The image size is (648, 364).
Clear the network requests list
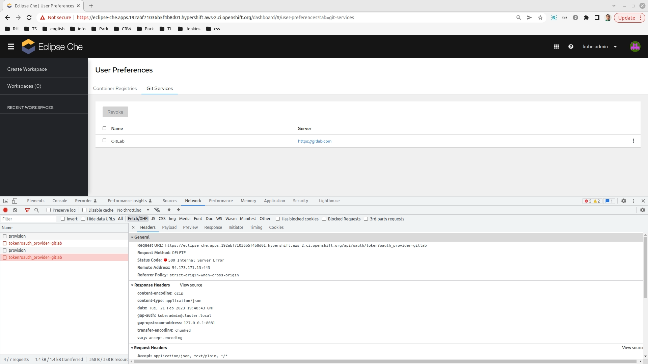pos(15,210)
